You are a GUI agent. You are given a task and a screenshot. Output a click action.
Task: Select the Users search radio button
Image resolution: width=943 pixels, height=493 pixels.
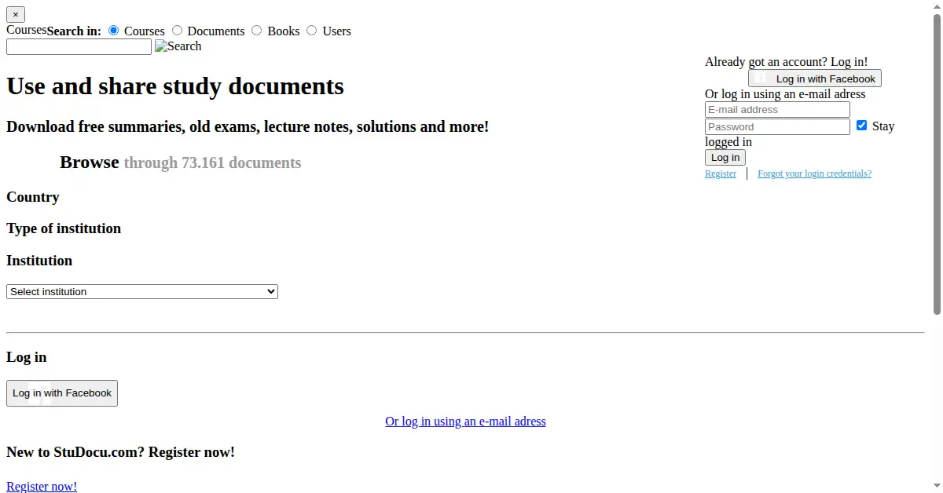click(312, 31)
